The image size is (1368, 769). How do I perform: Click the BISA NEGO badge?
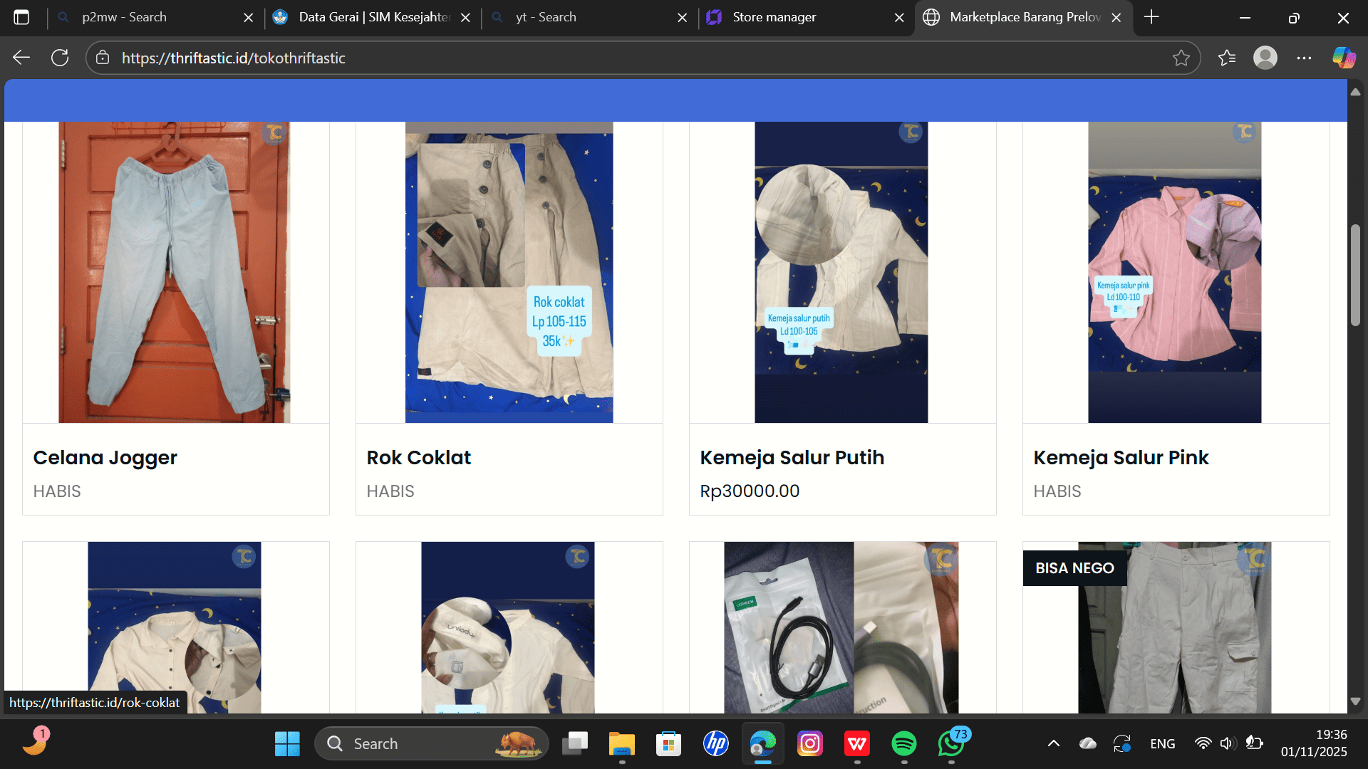tap(1074, 568)
